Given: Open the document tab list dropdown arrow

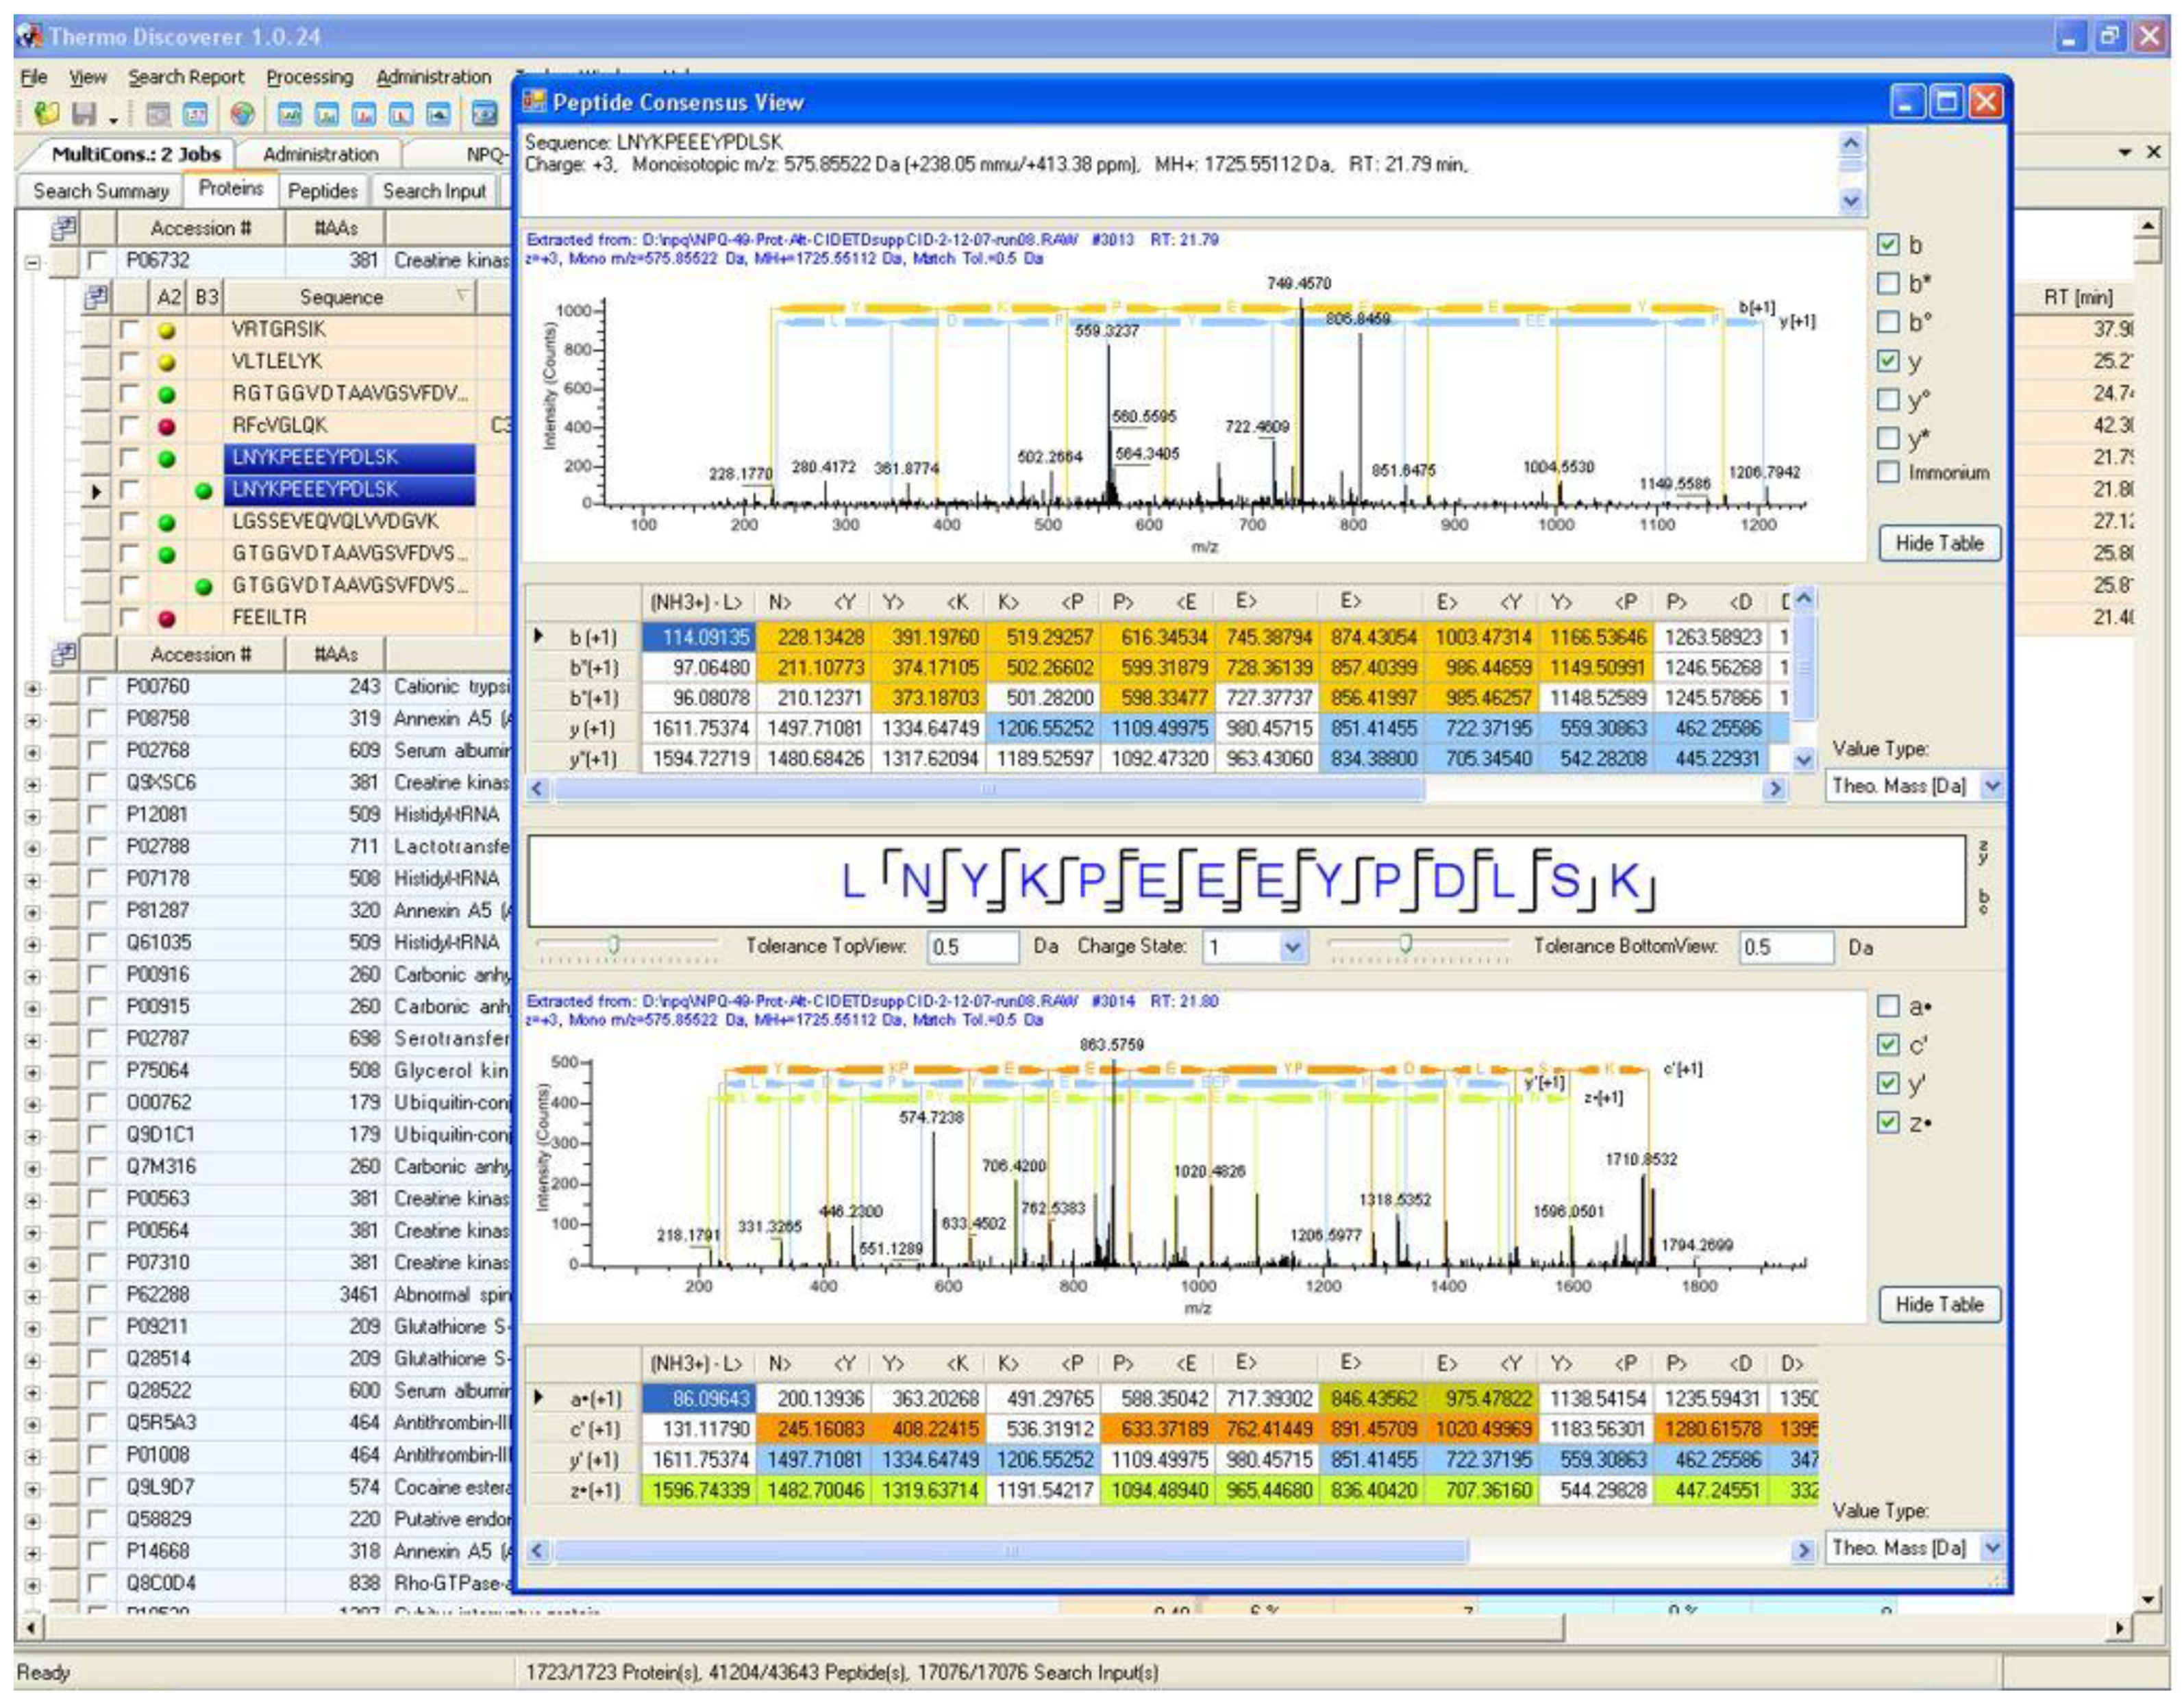Looking at the screenshot, I should click(x=2124, y=152).
